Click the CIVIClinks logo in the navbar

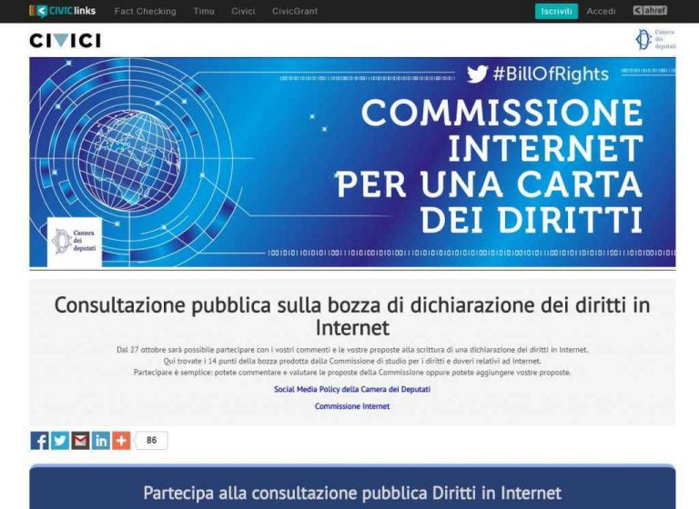point(63,11)
